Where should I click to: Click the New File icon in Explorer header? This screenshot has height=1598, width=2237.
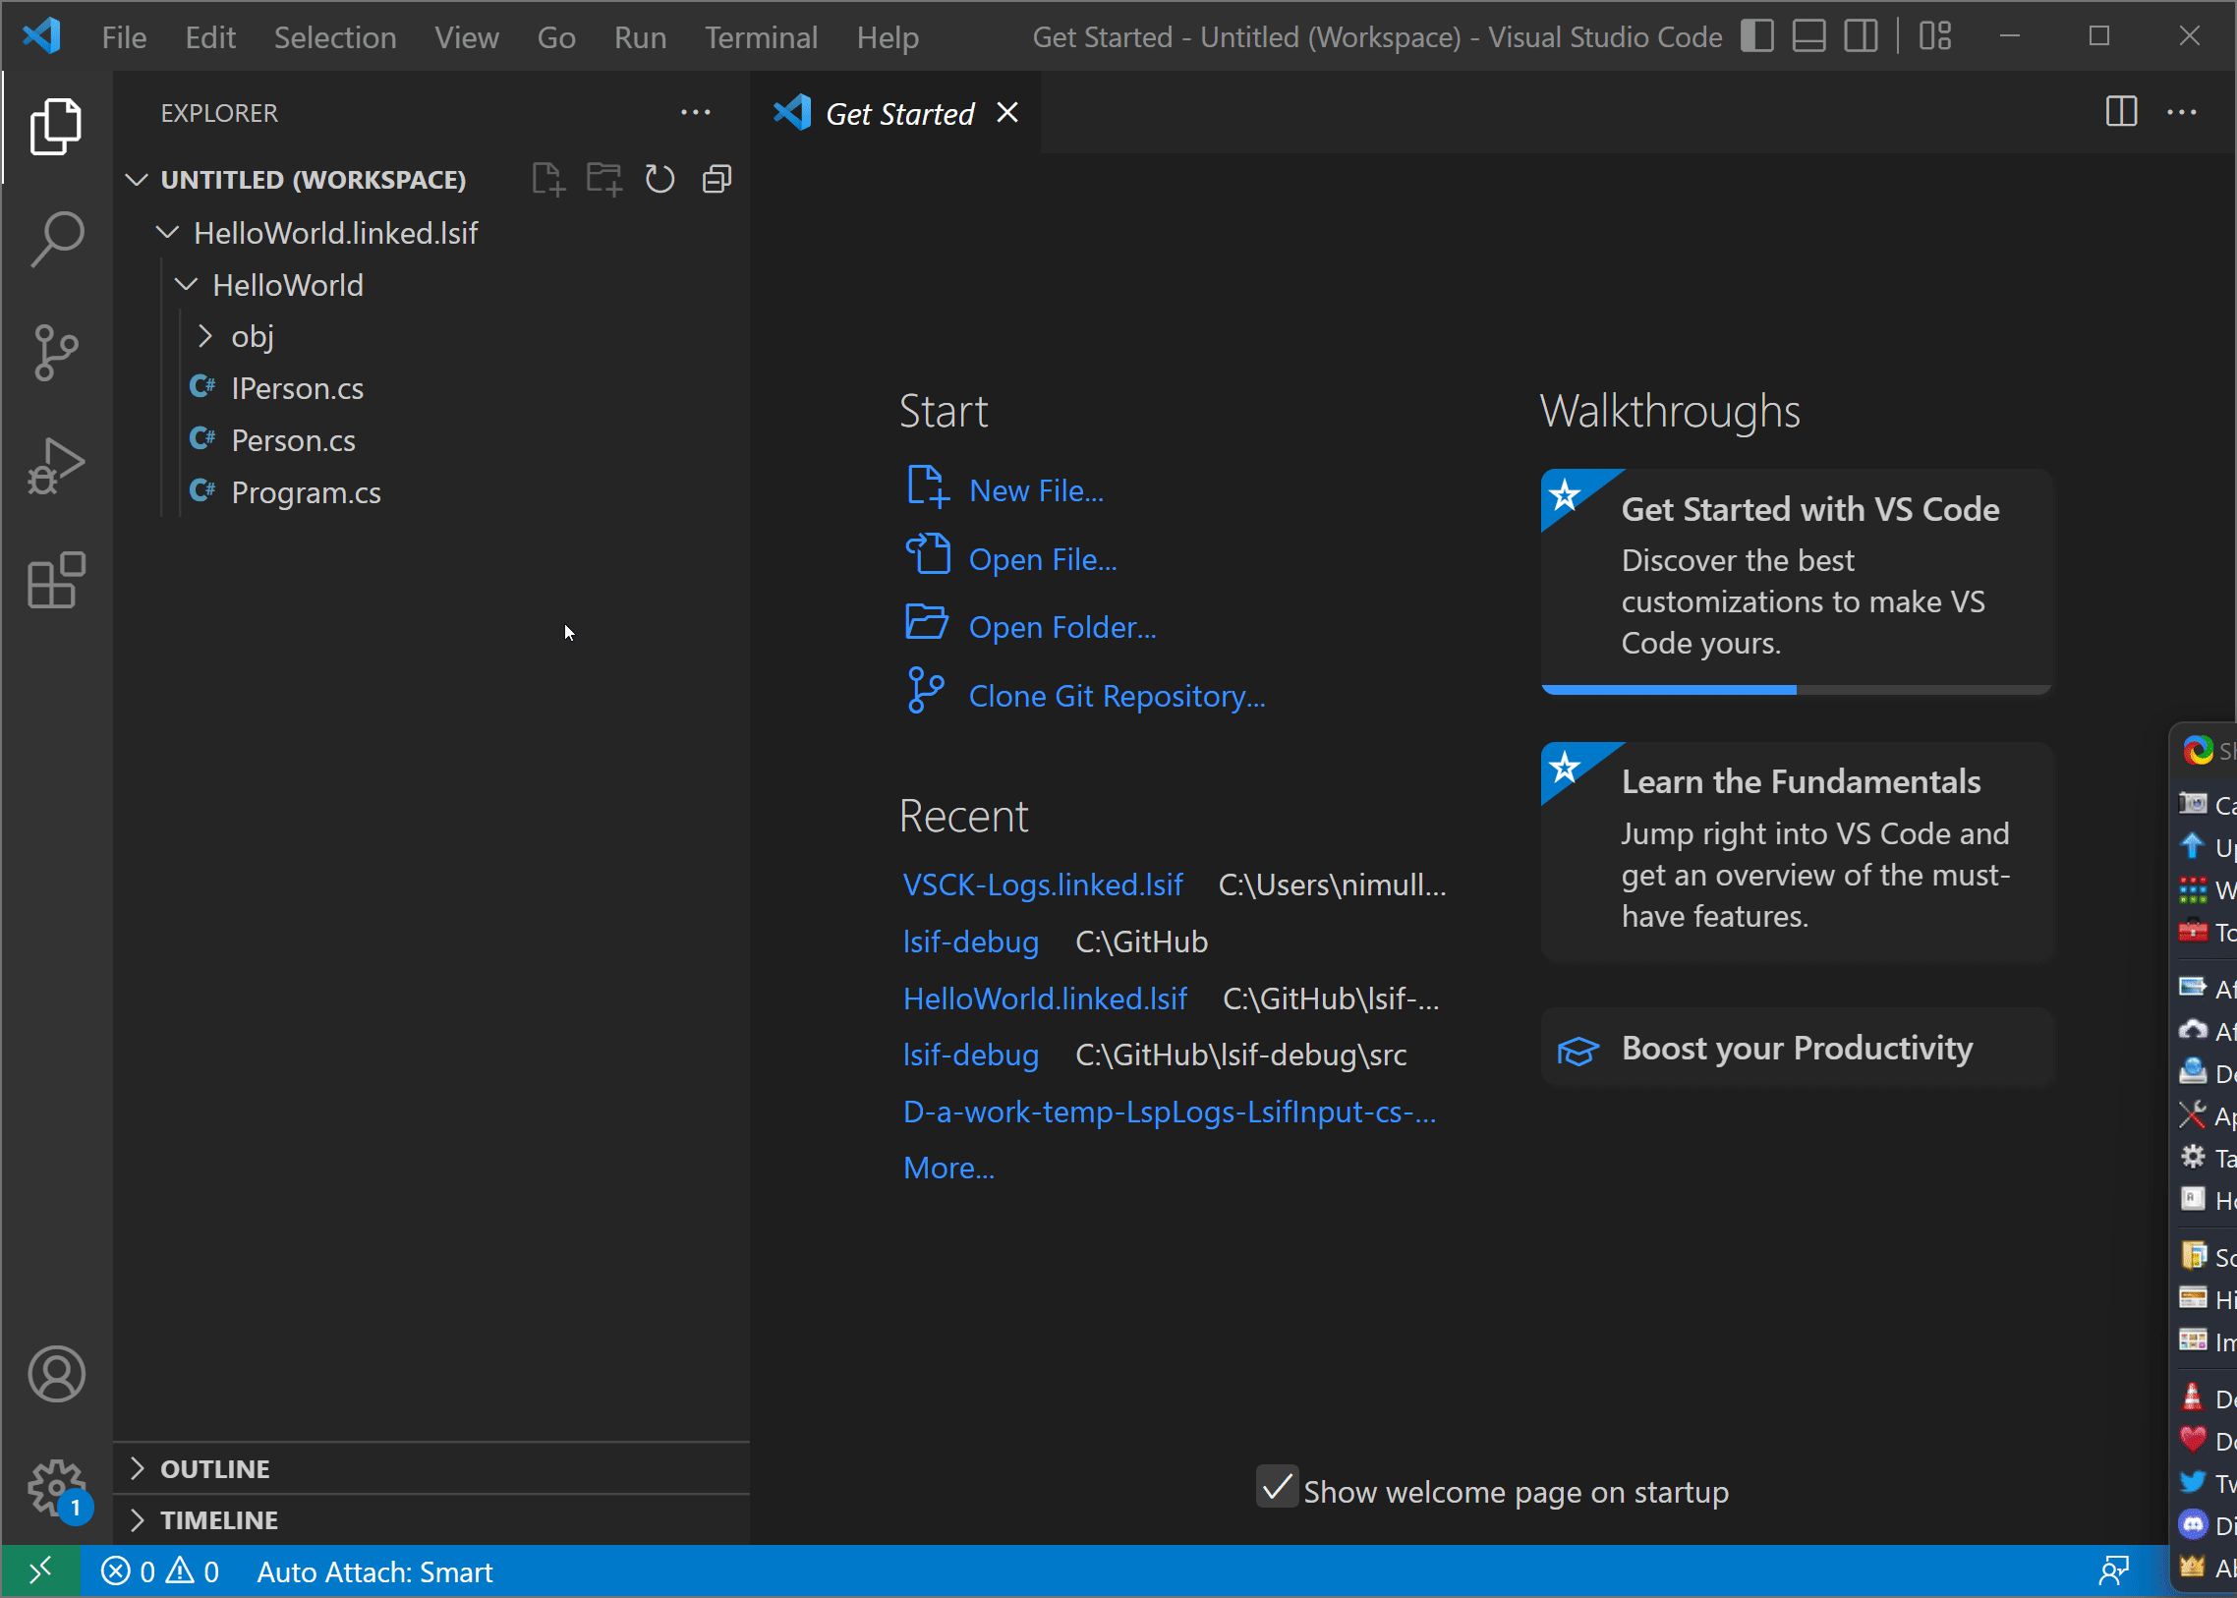tap(548, 179)
